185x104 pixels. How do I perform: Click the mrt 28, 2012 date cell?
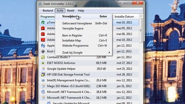tap(124, 75)
